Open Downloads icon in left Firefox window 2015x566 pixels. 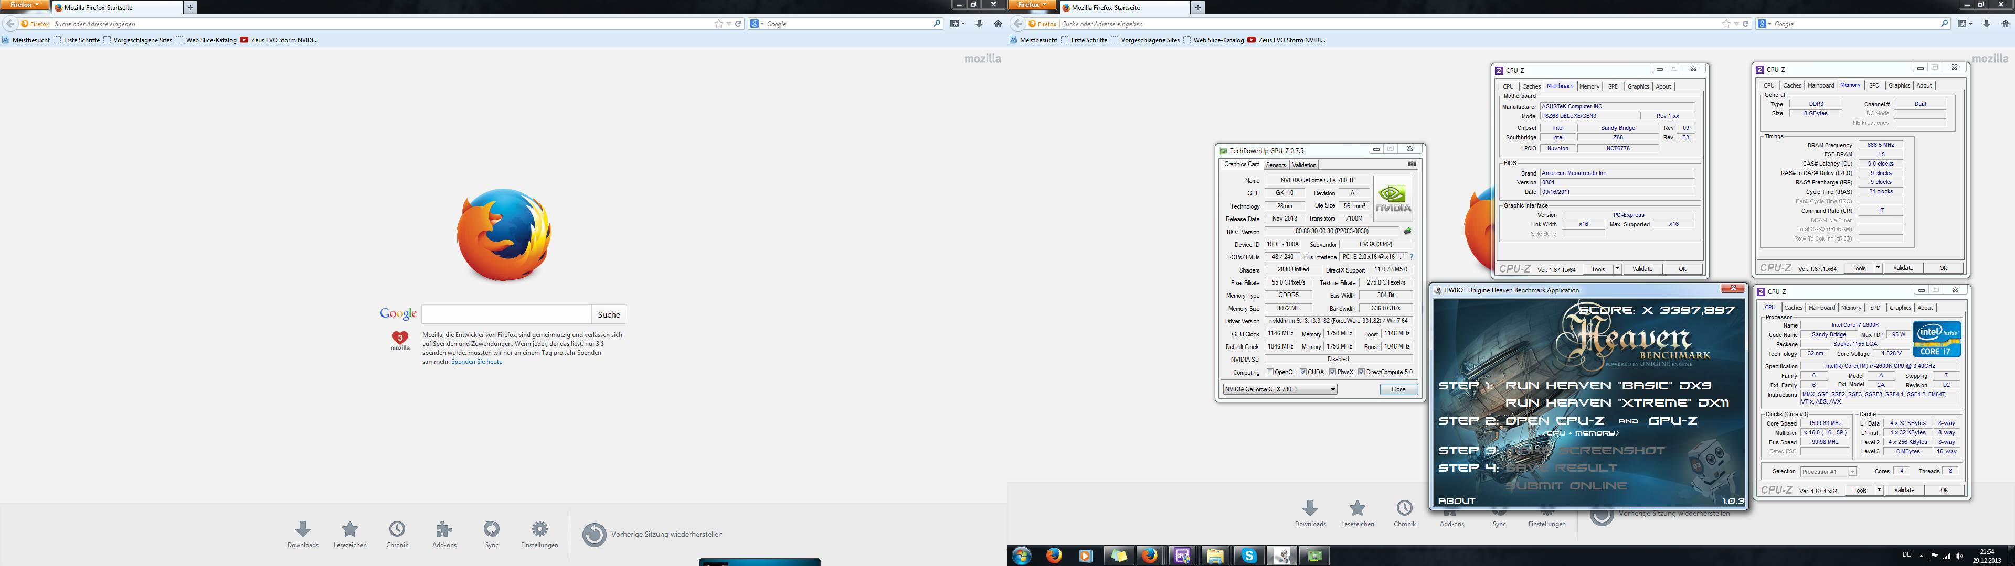(303, 529)
